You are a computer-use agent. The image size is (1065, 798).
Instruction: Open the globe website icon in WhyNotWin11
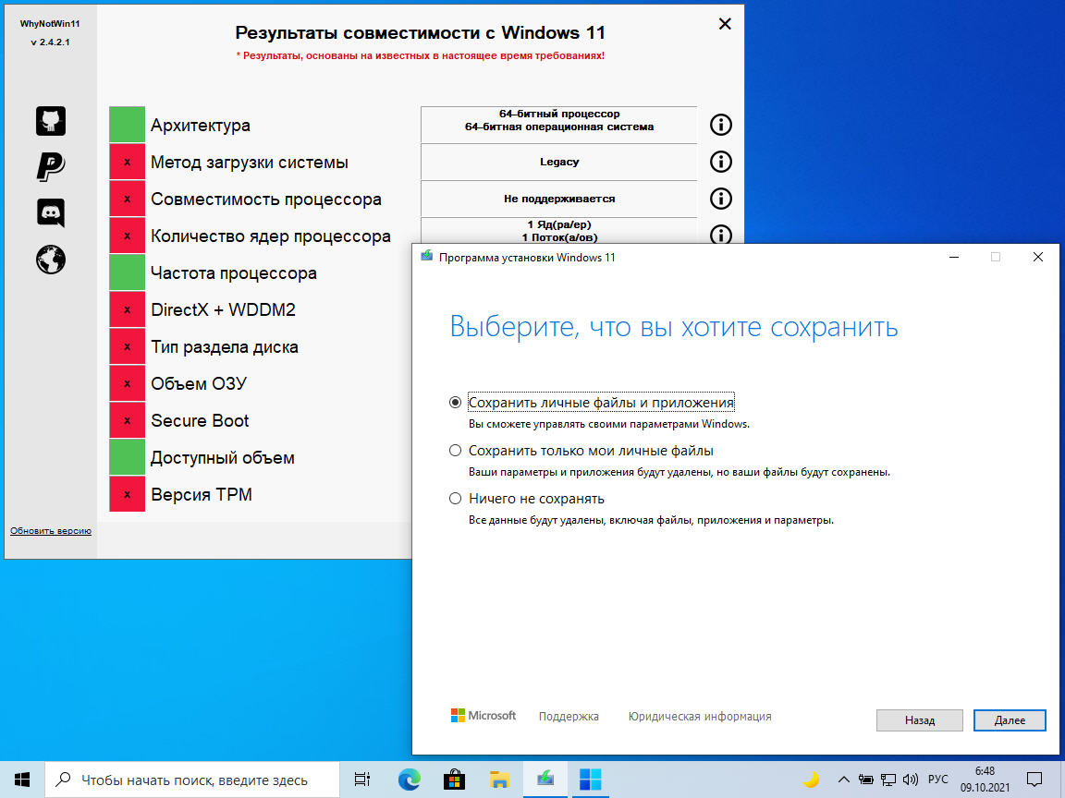click(x=50, y=260)
